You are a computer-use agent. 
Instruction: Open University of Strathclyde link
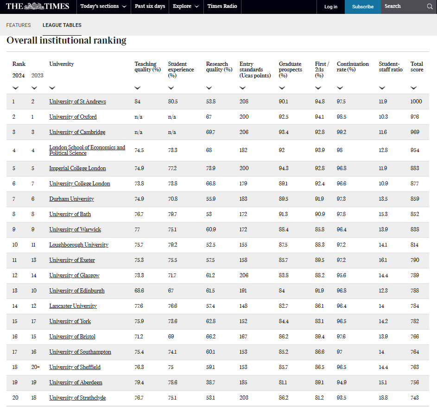tap(77, 398)
